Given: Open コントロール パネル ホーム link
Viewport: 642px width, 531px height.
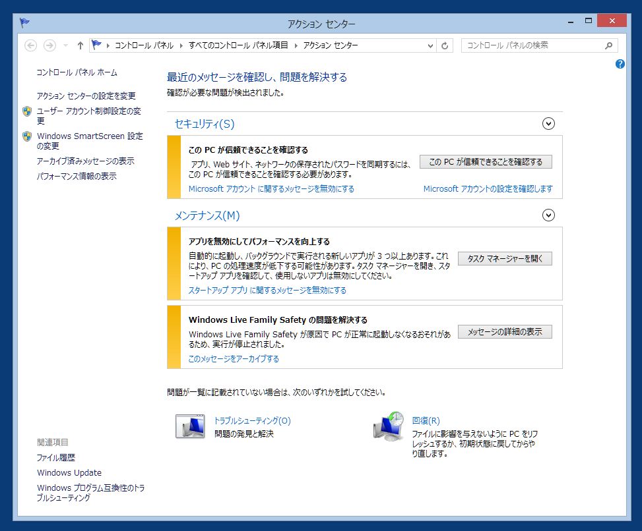Looking at the screenshot, I should [x=77, y=72].
